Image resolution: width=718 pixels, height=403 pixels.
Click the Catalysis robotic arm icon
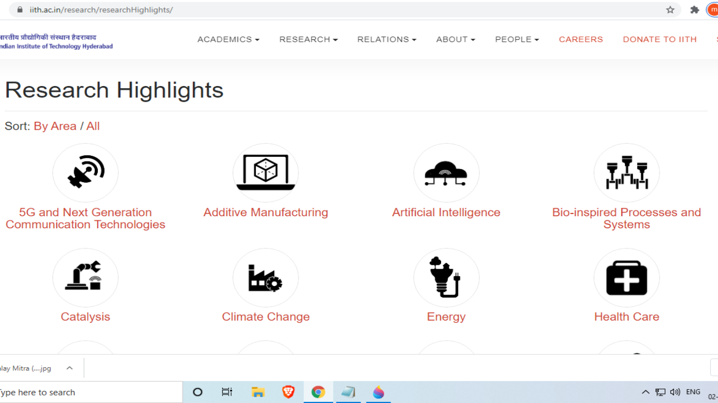pos(85,278)
